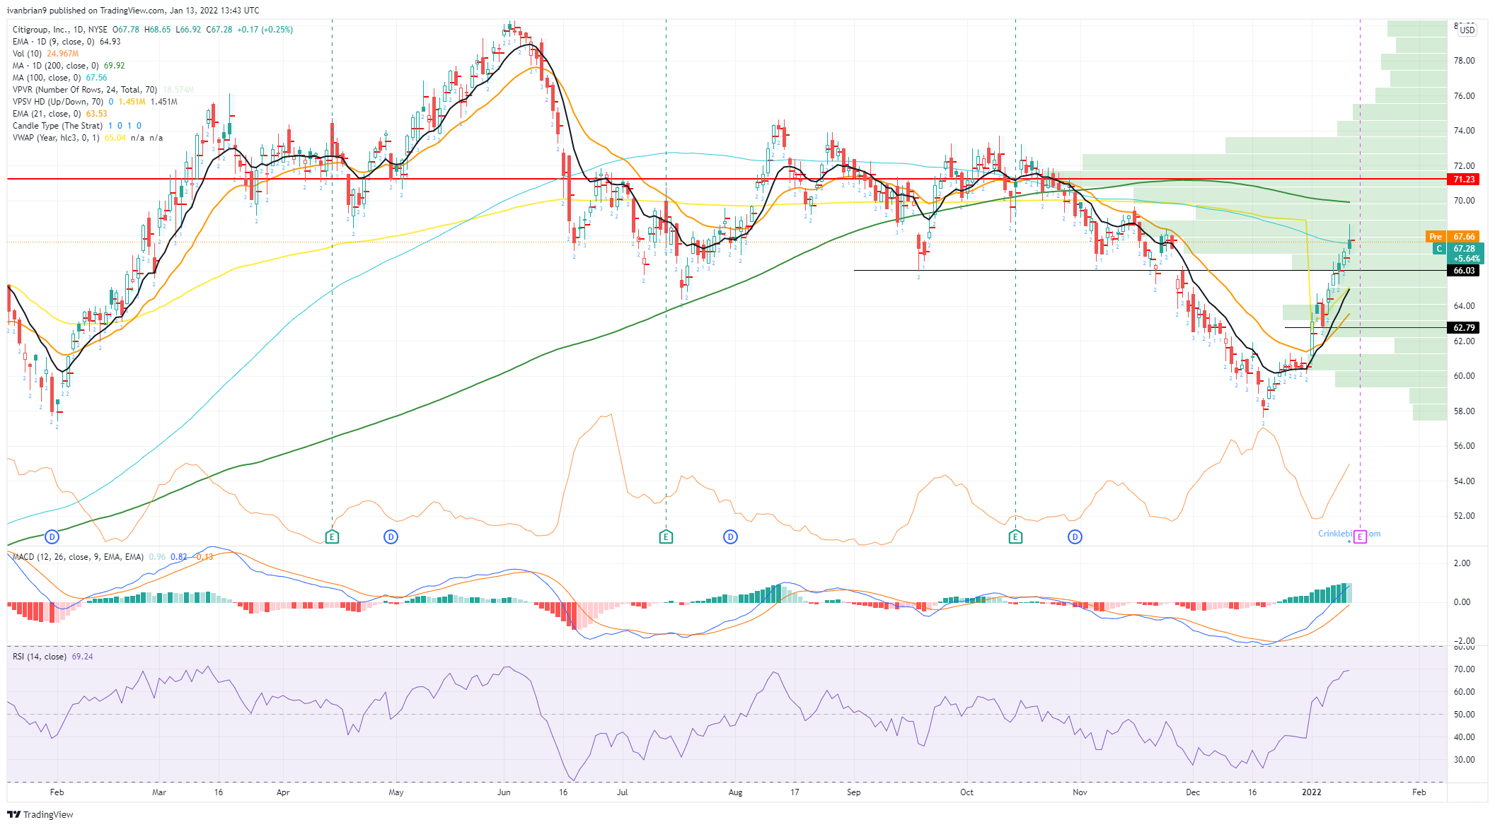The width and height of the screenshot is (1495, 827).
Task: Click the RSI value 69.24
Action: [x=82, y=657]
